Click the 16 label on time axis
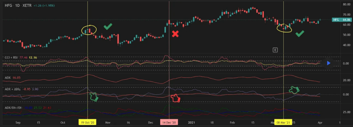The height and width of the screenshot is (127, 353). click(x=129, y=123)
